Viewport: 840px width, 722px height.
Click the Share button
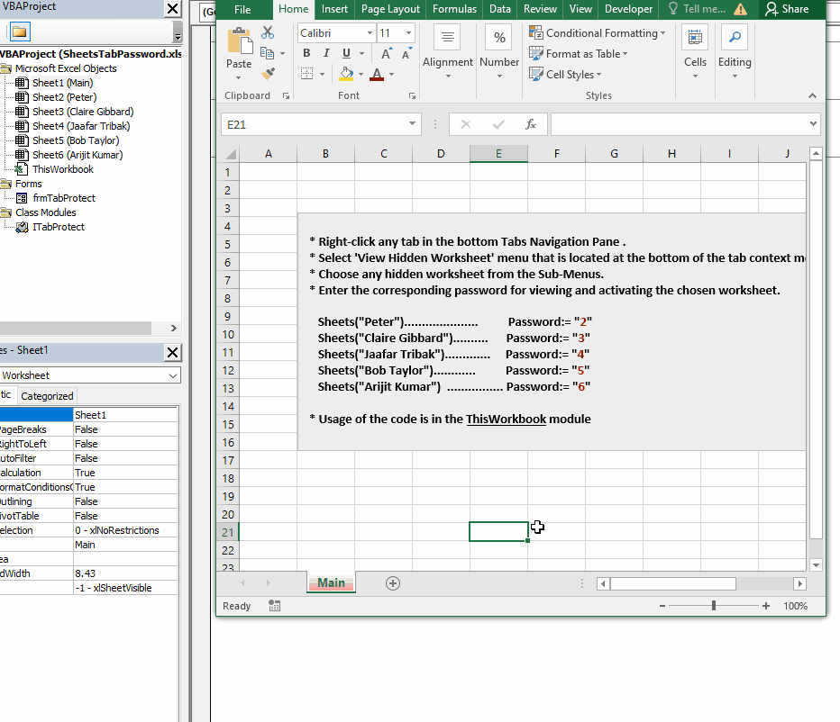pyautogui.click(x=787, y=9)
